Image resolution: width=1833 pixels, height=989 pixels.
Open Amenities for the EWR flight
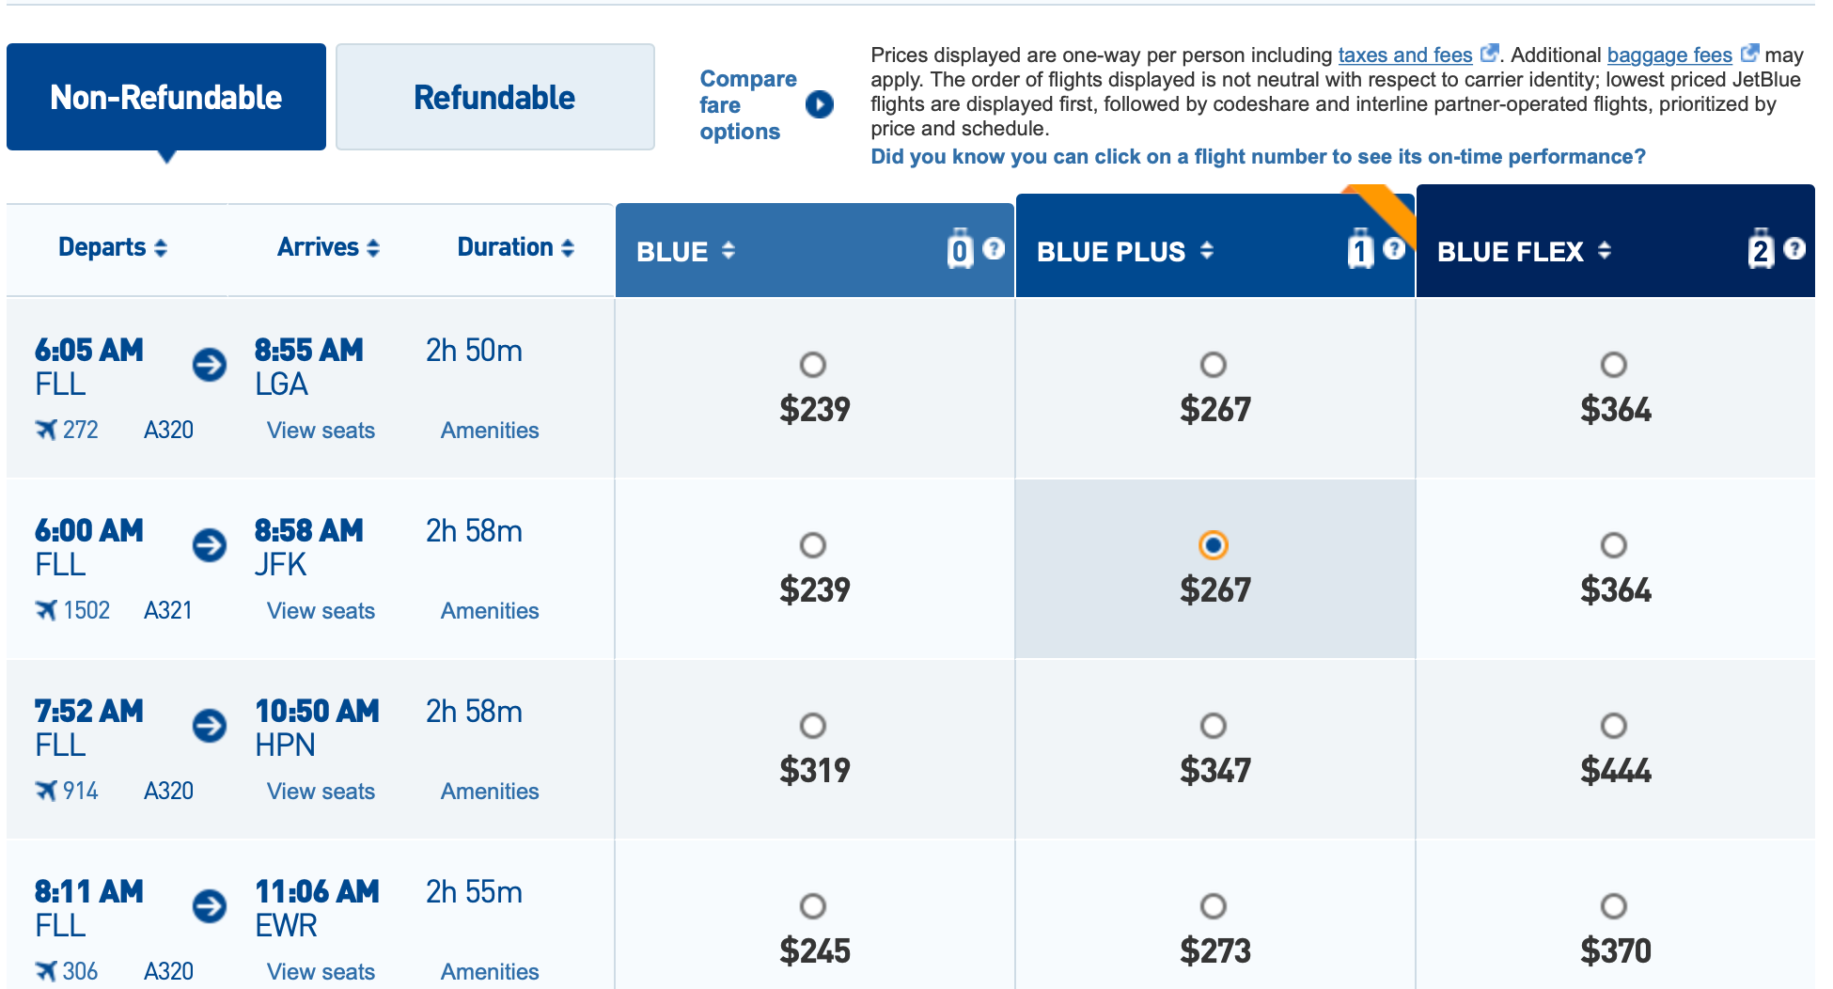point(490,972)
